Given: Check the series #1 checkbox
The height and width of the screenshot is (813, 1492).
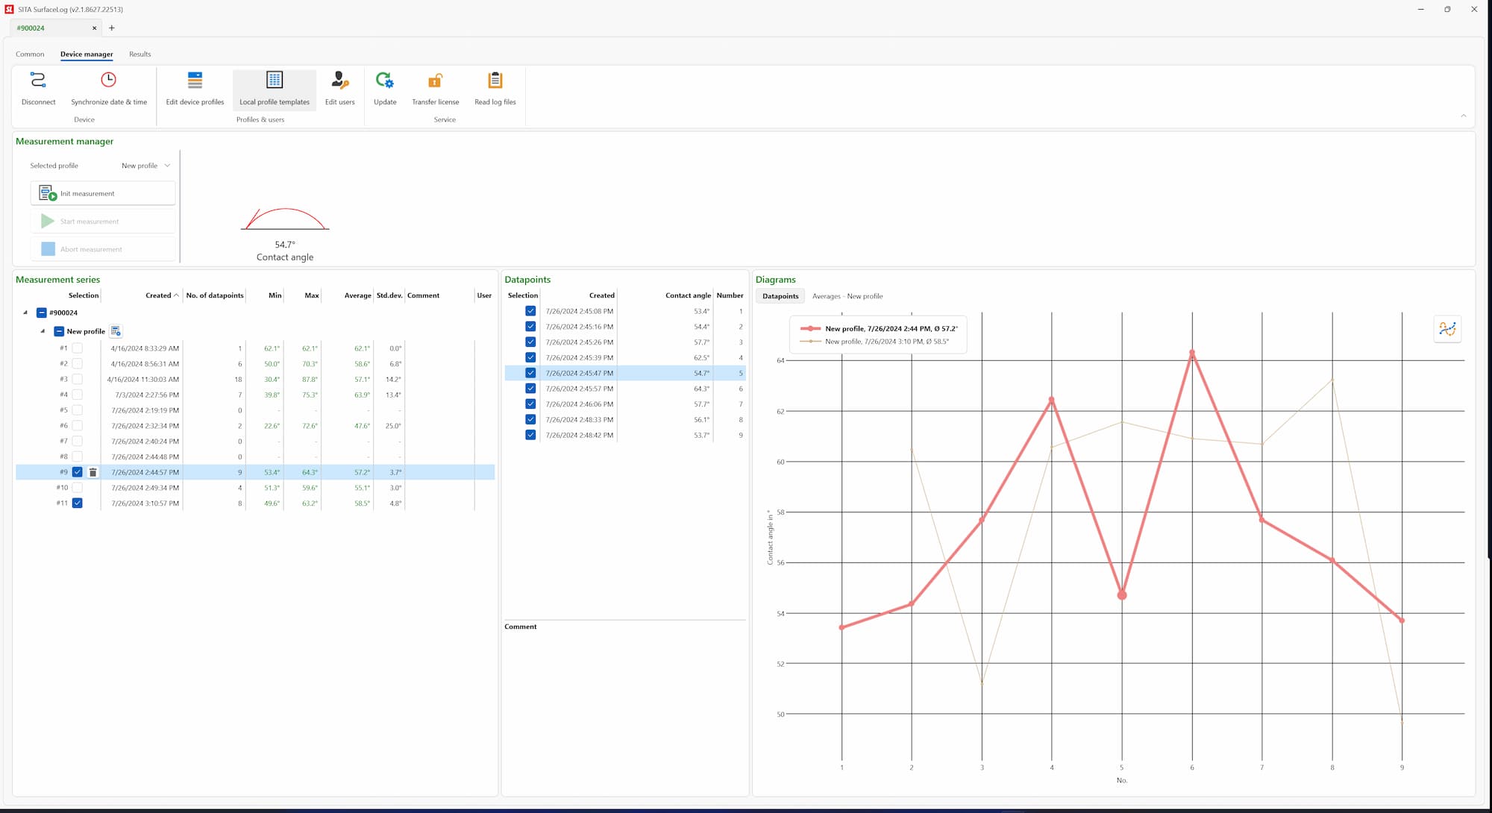Looking at the screenshot, I should pos(77,348).
